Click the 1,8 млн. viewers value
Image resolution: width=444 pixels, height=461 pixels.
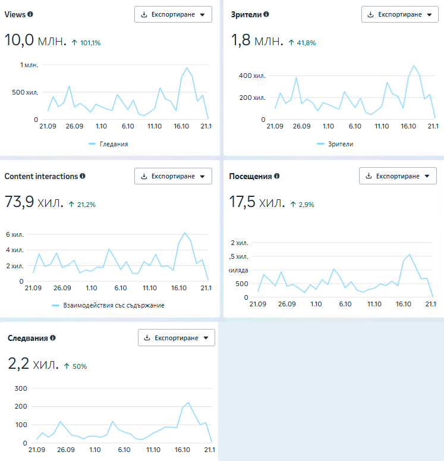tap(257, 40)
